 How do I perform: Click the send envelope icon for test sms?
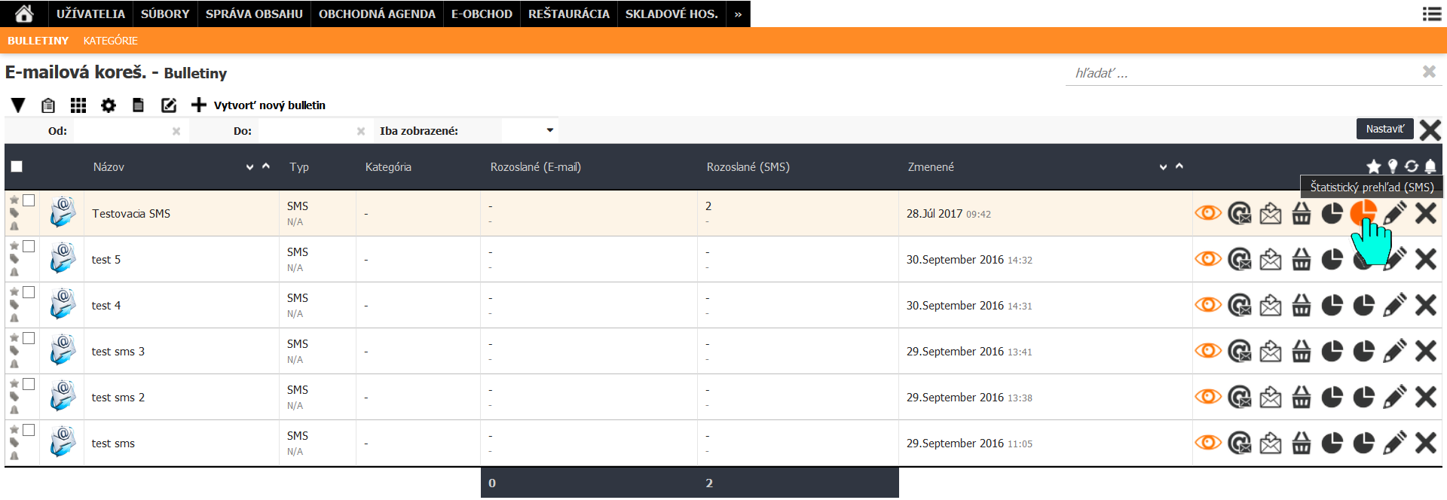click(1271, 443)
